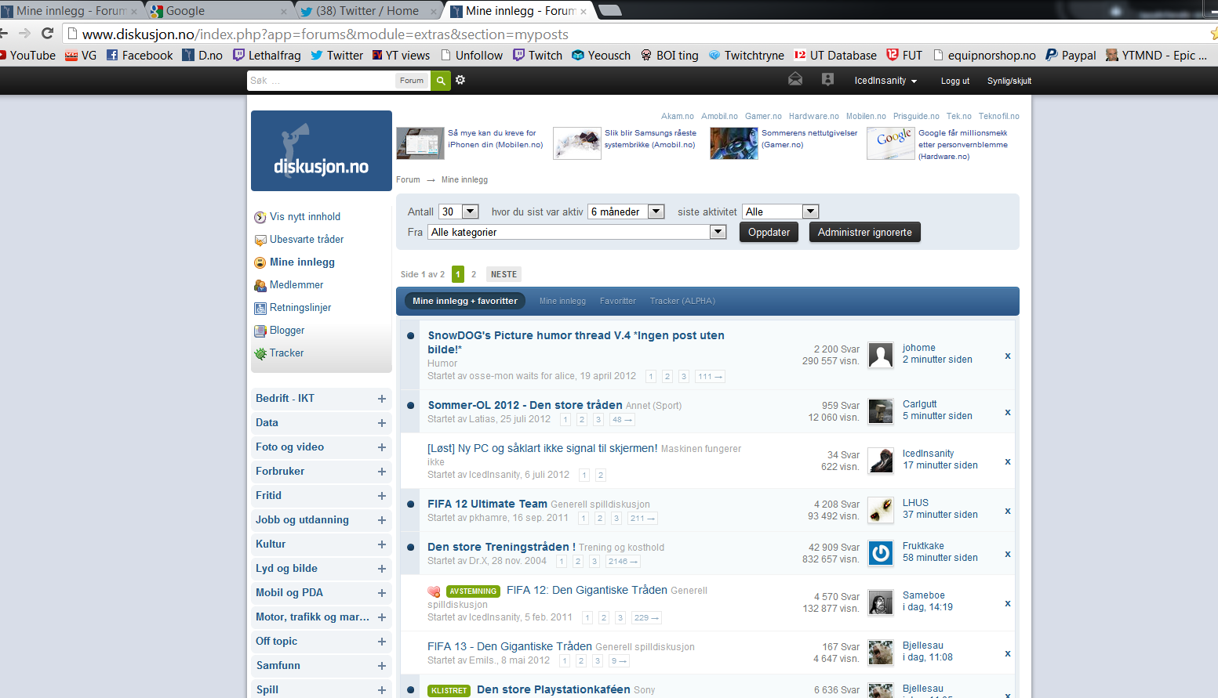Viewport: 1218px width, 698px height.
Task: Reload the page with browser refresh
Action: [47, 33]
